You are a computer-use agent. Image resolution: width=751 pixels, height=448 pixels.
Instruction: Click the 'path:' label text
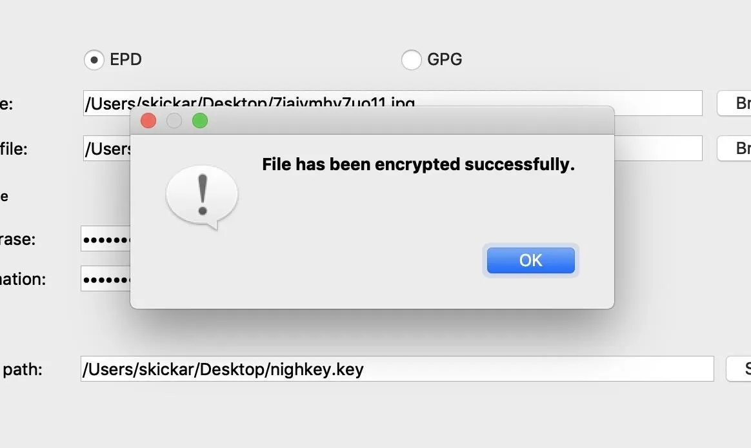pos(22,369)
